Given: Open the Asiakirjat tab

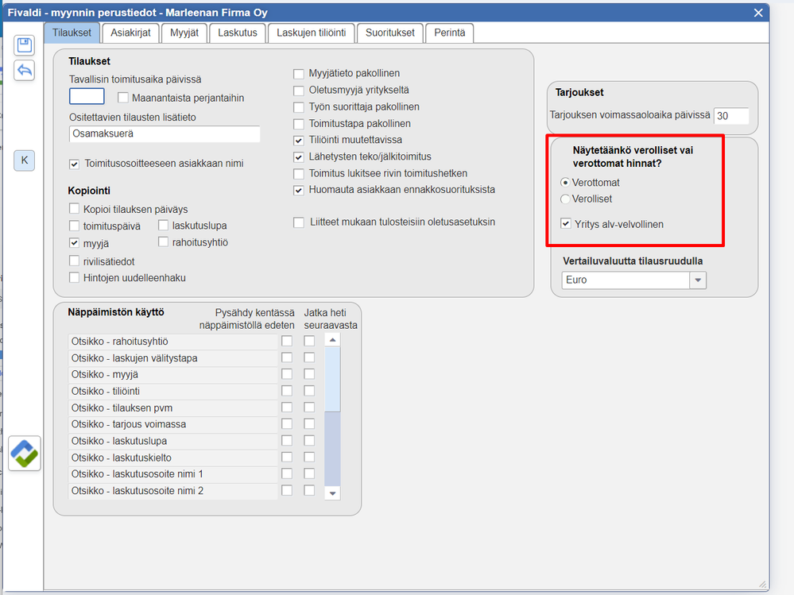Looking at the screenshot, I should pos(130,33).
